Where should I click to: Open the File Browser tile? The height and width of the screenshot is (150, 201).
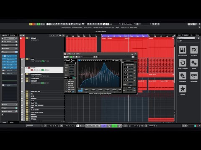(194, 76)
